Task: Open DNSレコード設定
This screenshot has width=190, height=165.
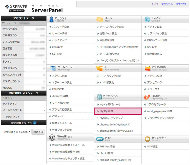Action: point(157,40)
